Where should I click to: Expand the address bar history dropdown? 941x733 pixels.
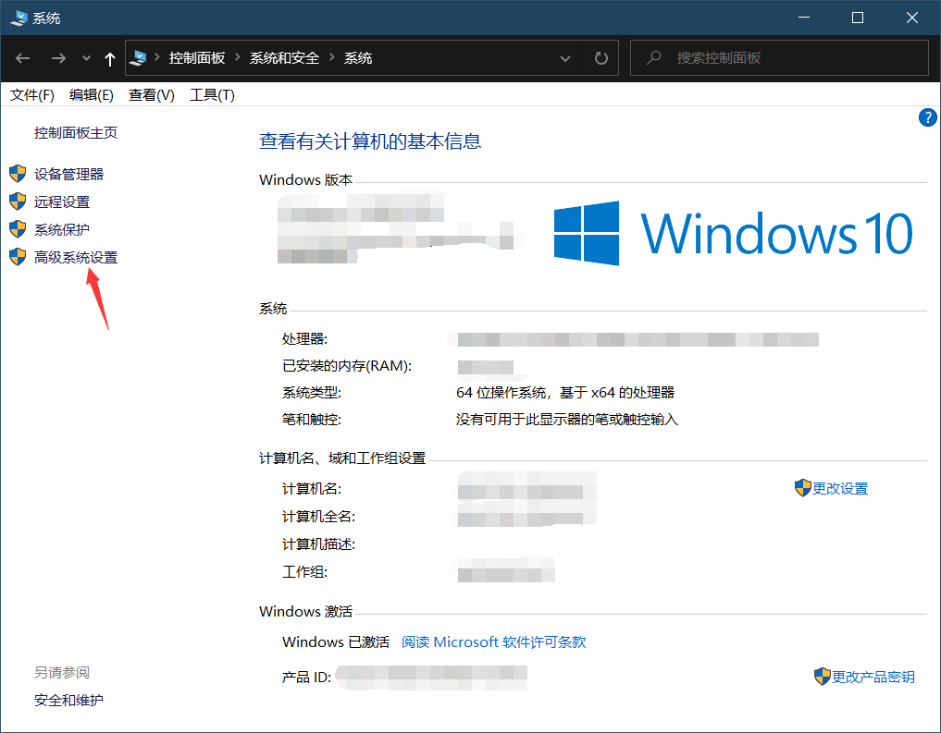[x=564, y=58]
